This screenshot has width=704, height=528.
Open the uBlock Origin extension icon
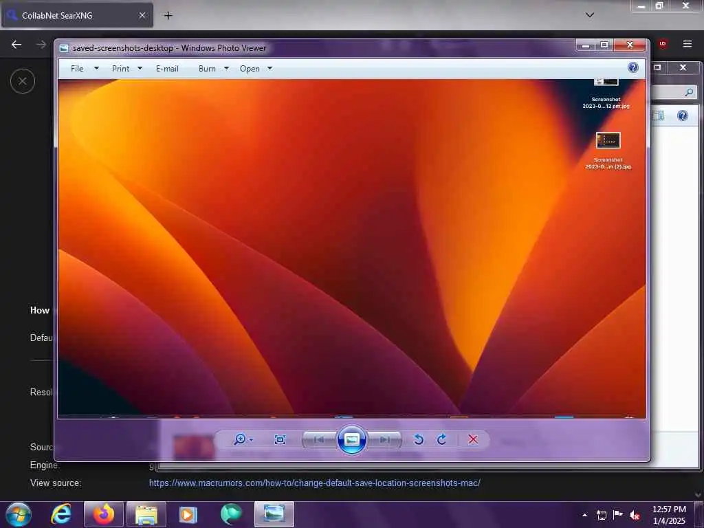coord(663,44)
